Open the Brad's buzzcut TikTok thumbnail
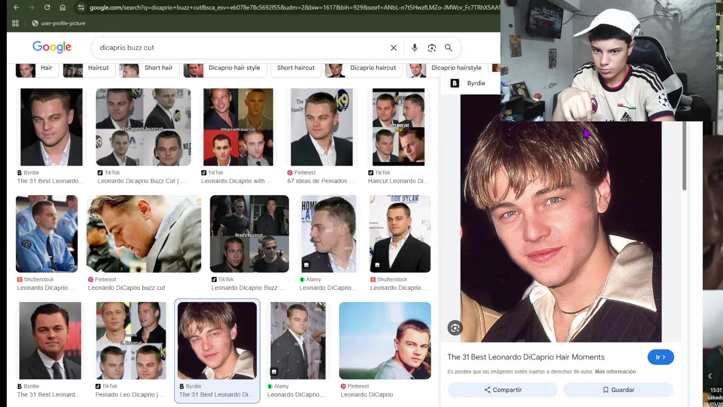 coord(249,233)
